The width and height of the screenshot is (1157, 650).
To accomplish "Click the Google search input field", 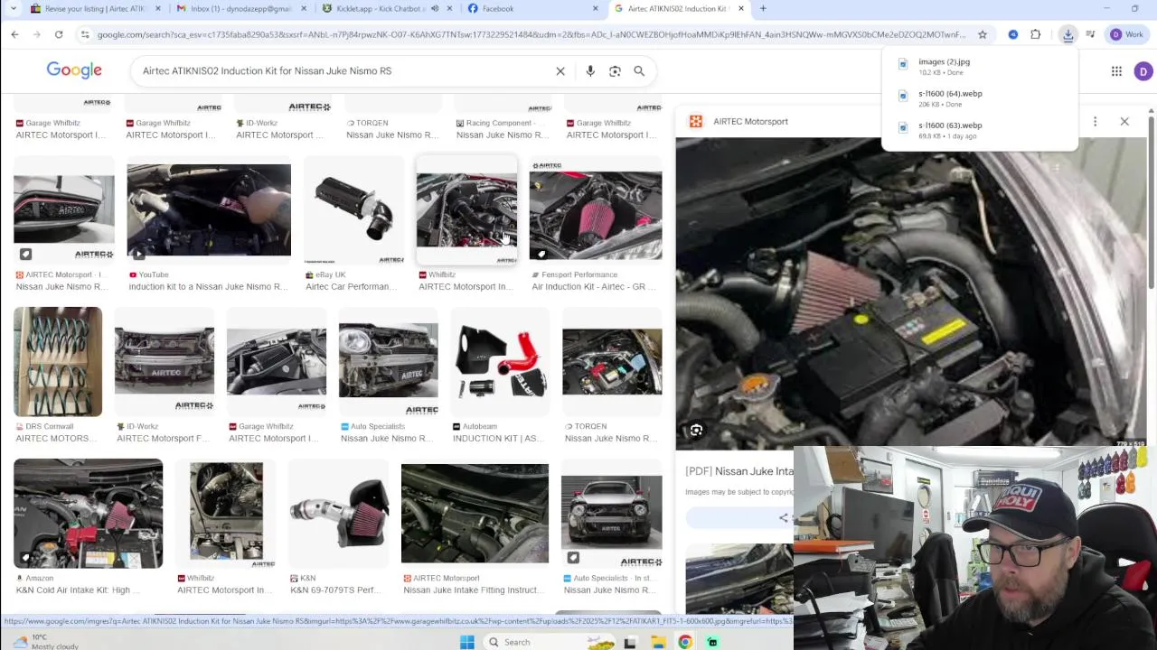I will (x=343, y=70).
